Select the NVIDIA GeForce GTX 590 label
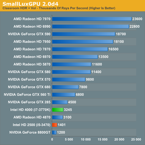 click(29, 34)
